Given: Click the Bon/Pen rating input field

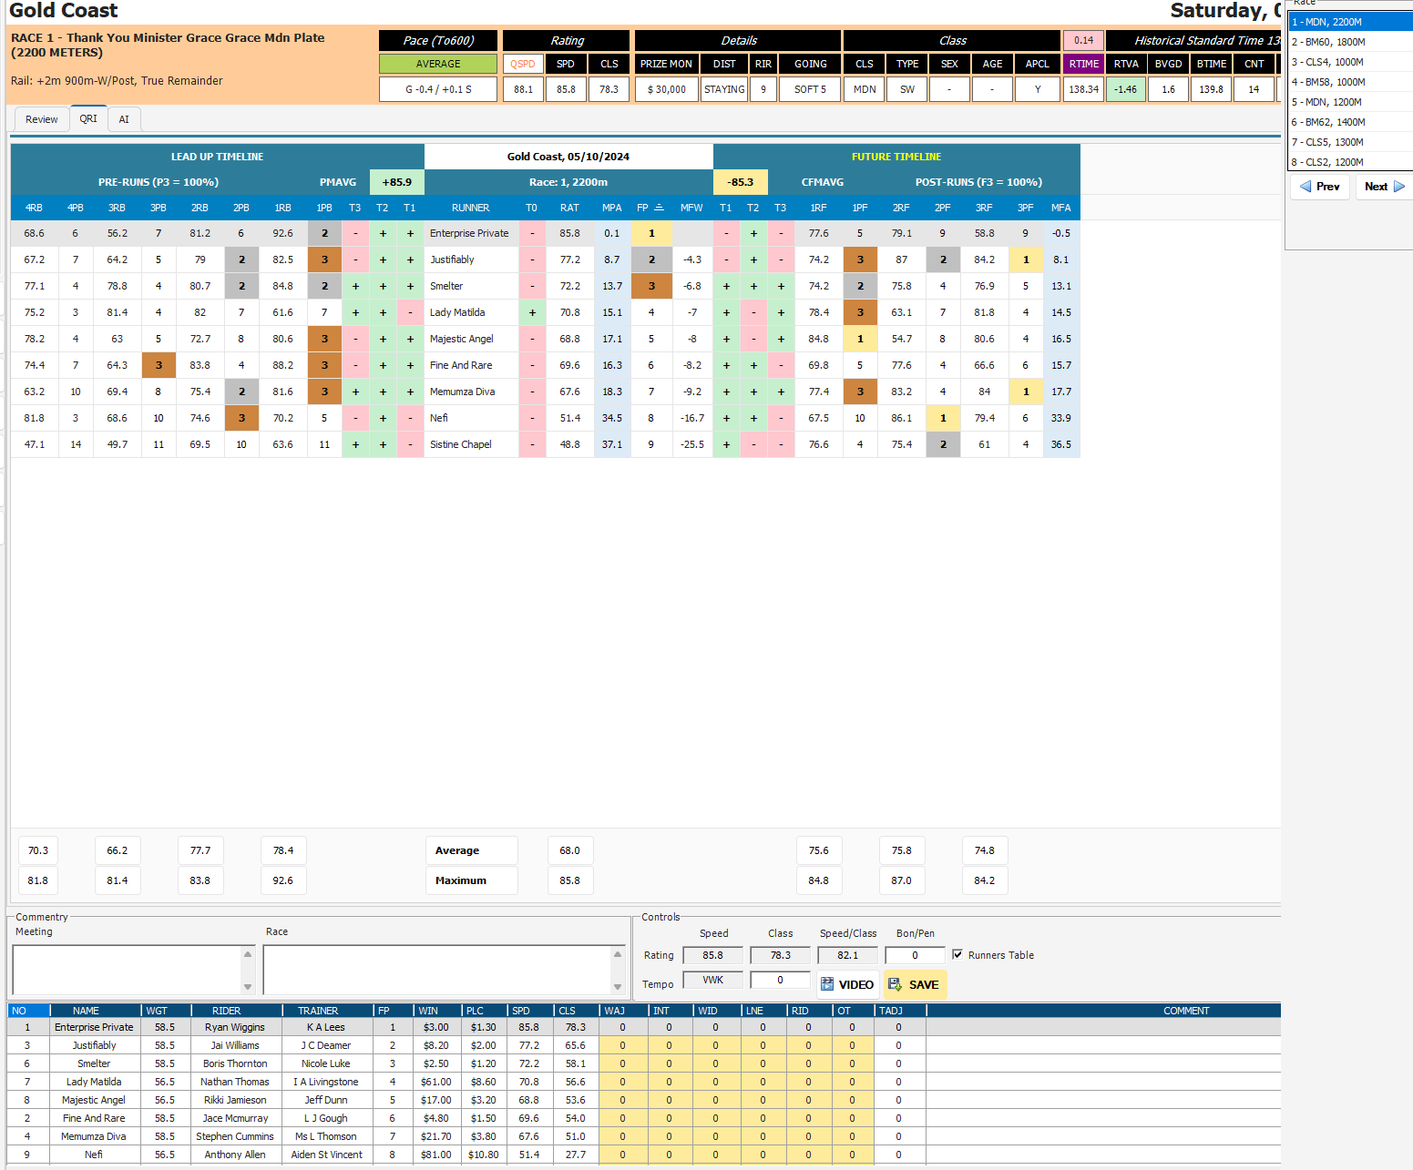Looking at the screenshot, I should coord(915,955).
